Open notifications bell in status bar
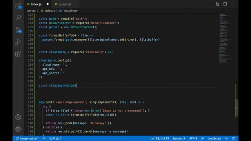 233,138
